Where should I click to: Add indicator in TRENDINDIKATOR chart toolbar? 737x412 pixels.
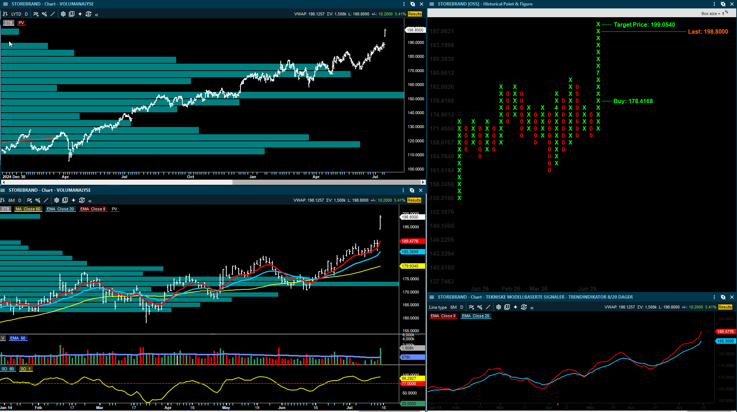pos(471,307)
